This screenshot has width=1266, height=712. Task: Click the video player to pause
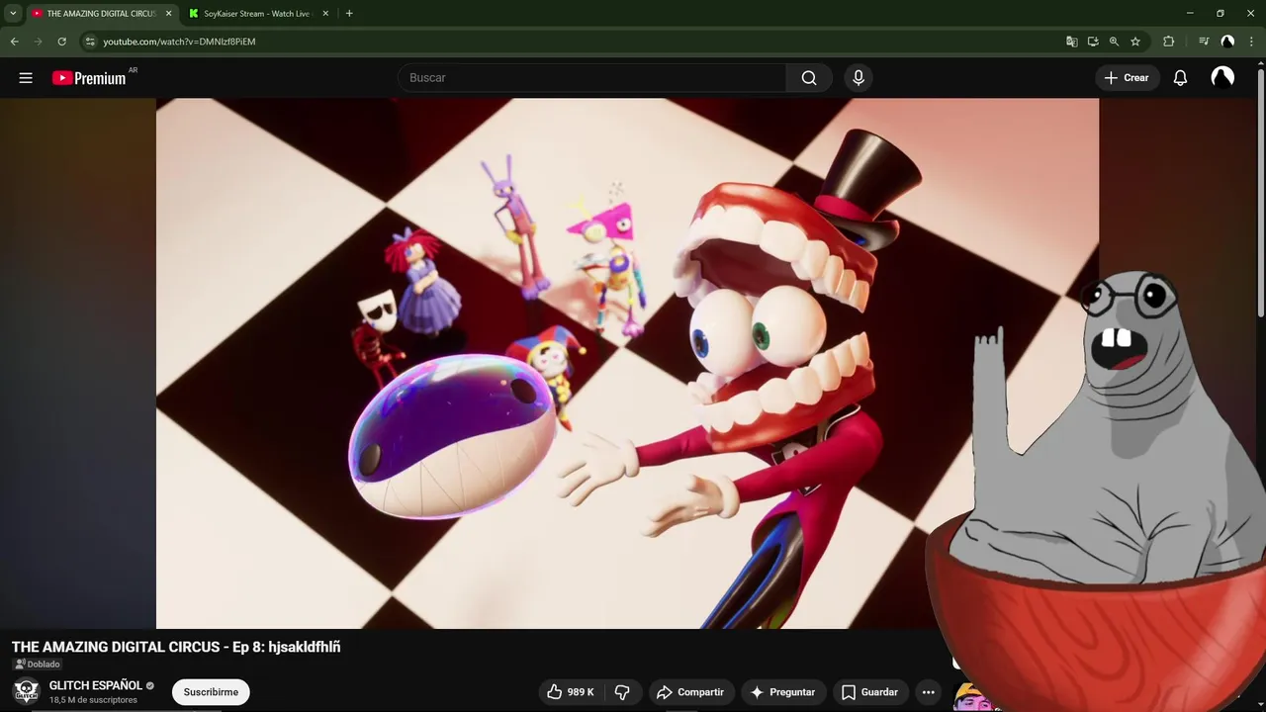tap(627, 363)
